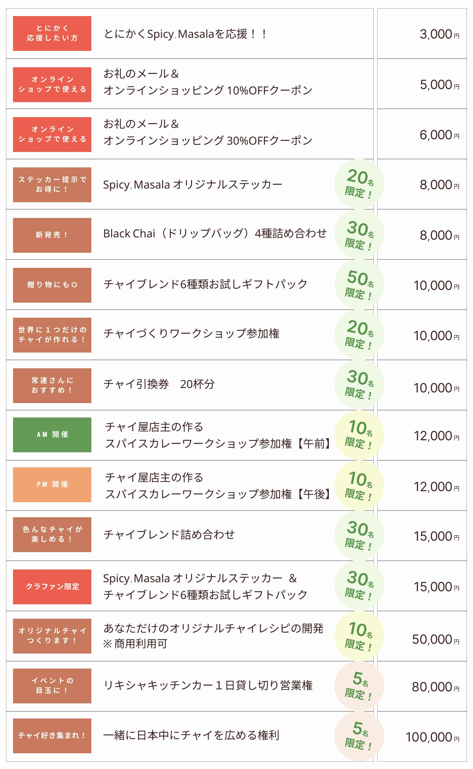Click the クラファン限定 red label
Image resolution: width=473 pixels, height=769 pixels.
click(x=52, y=587)
